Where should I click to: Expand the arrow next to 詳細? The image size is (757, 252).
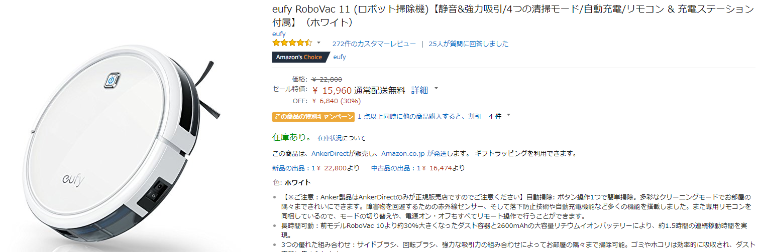coord(436,89)
